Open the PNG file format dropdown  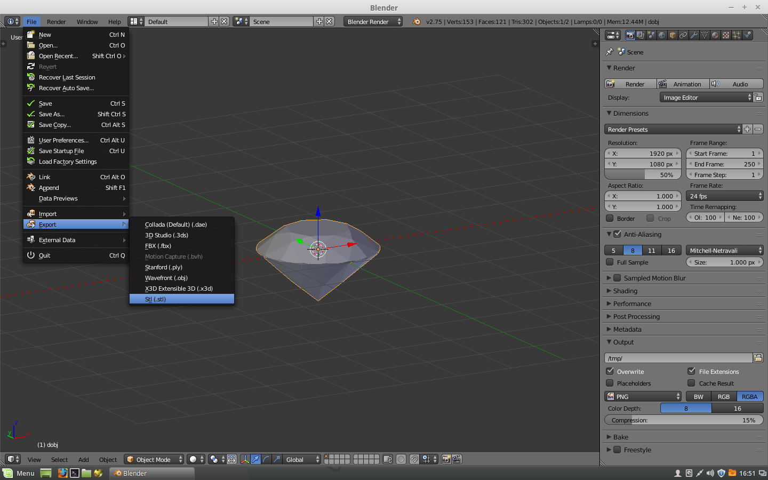coord(643,396)
